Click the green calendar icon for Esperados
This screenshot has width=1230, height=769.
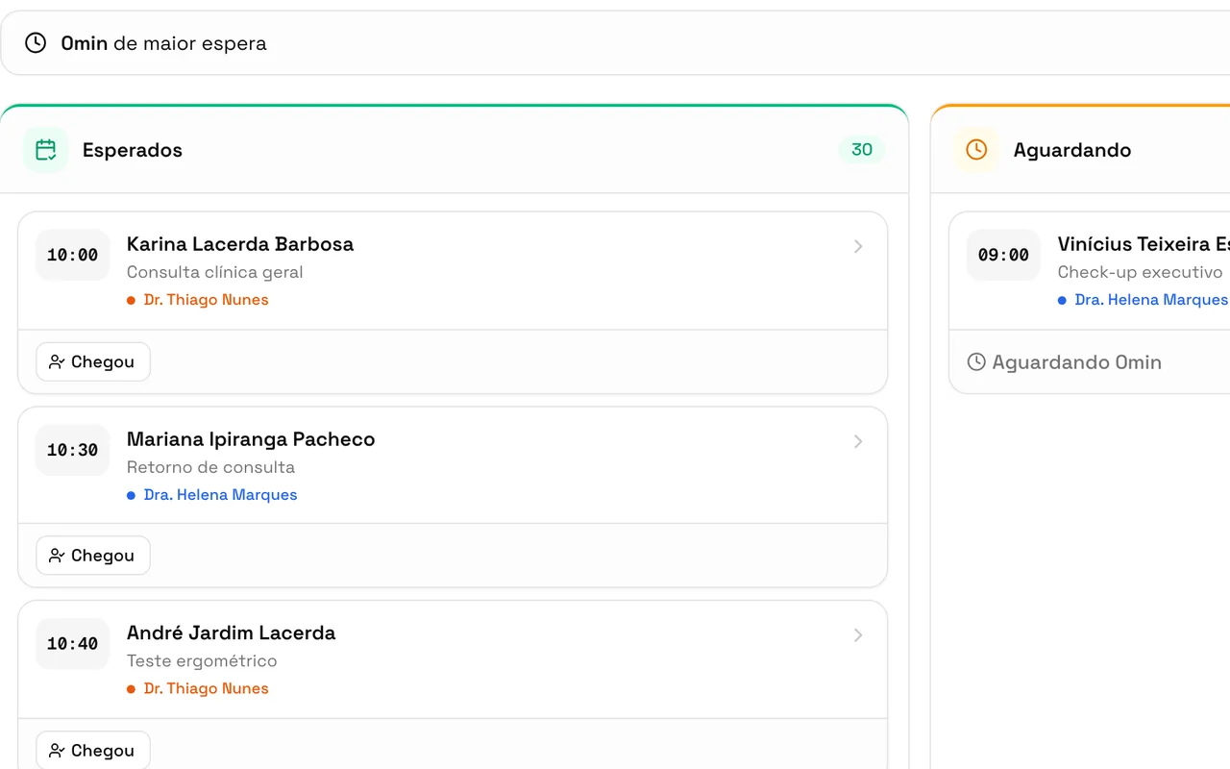(x=46, y=150)
